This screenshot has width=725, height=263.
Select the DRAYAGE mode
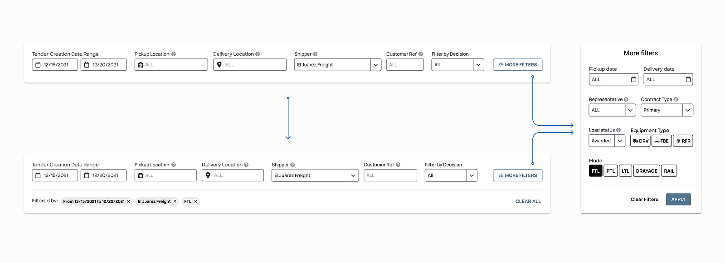647,171
